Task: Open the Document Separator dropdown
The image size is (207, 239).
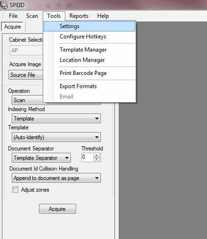Action: click(x=41, y=158)
